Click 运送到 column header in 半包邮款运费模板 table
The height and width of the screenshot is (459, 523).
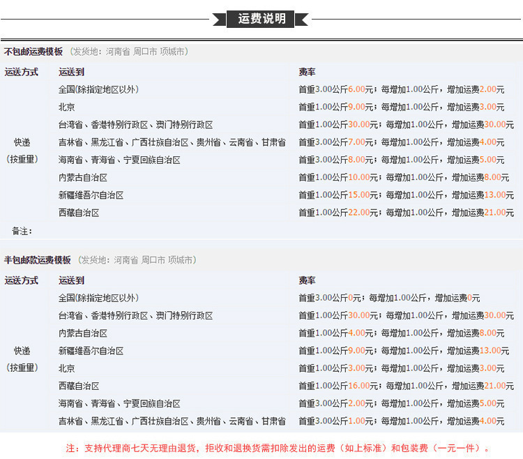tap(72, 280)
